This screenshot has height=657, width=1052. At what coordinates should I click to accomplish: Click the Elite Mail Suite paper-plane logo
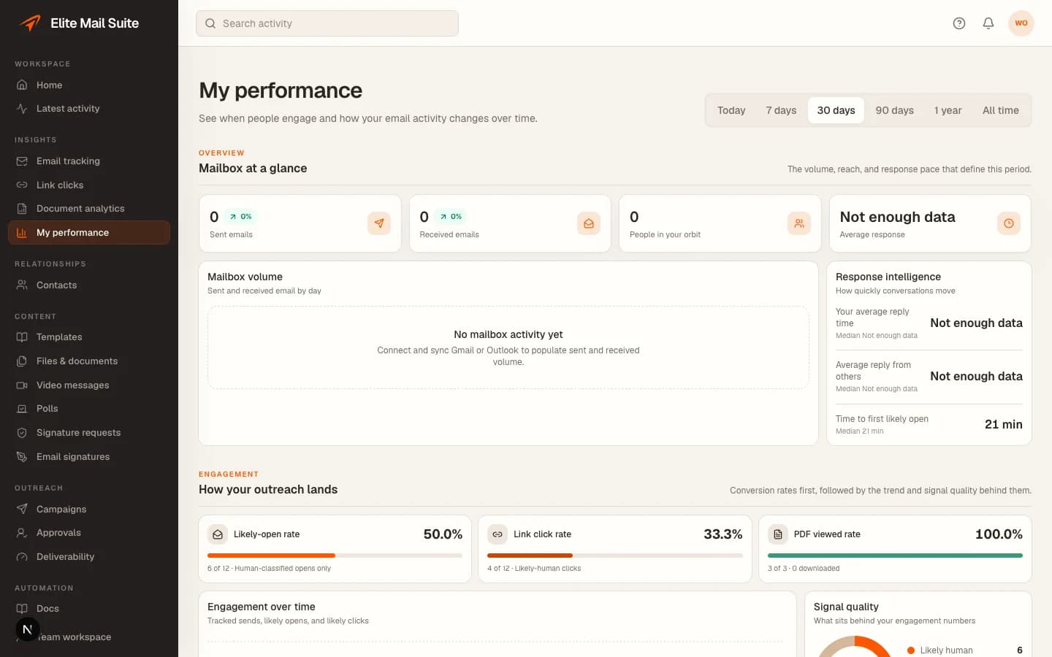pyautogui.click(x=30, y=23)
